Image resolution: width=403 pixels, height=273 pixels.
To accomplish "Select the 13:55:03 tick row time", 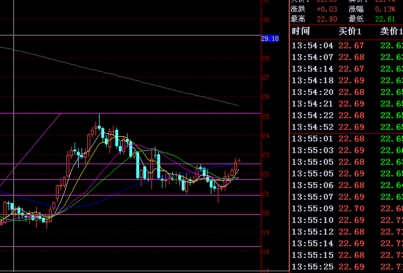I will (313, 150).
